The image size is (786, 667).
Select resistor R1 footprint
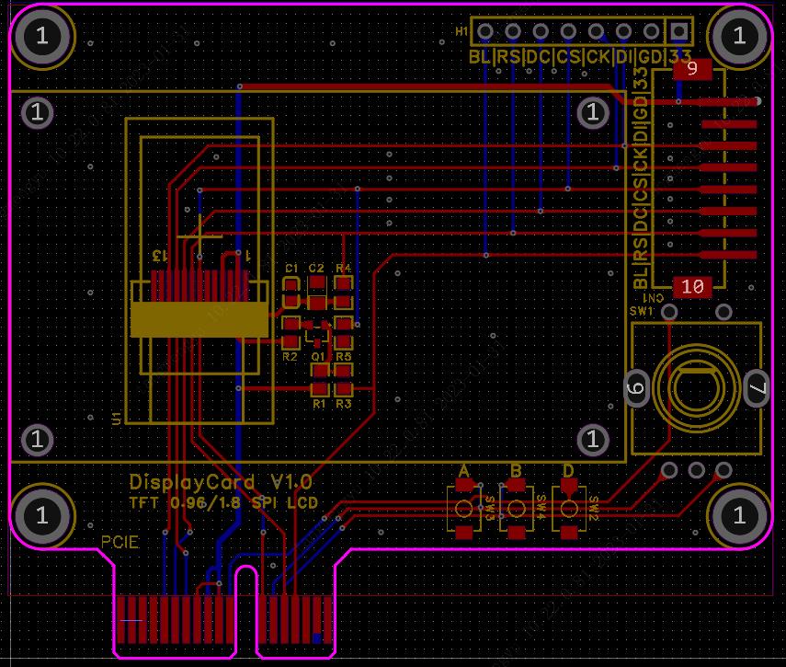[320, 379]
